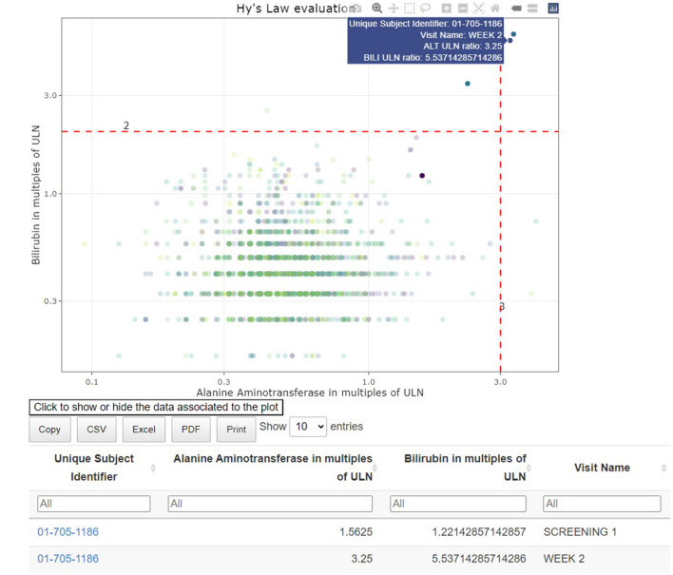
Task: Open subject 01-705-1186 WEEK 2 link
Action: tap(67, 559)
